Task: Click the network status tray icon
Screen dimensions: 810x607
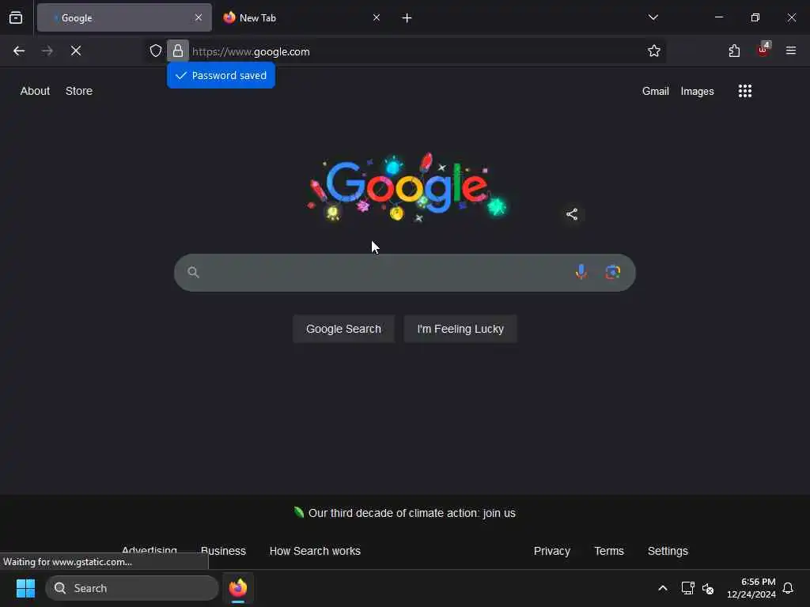Action: pyautogui.click(x=687, y=588)
